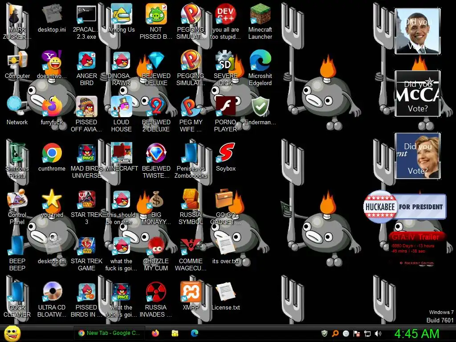The height and width of the screenshot is (342, 456).
Task: Open the Action Center flag tray icon
Action: coord(357,334)
